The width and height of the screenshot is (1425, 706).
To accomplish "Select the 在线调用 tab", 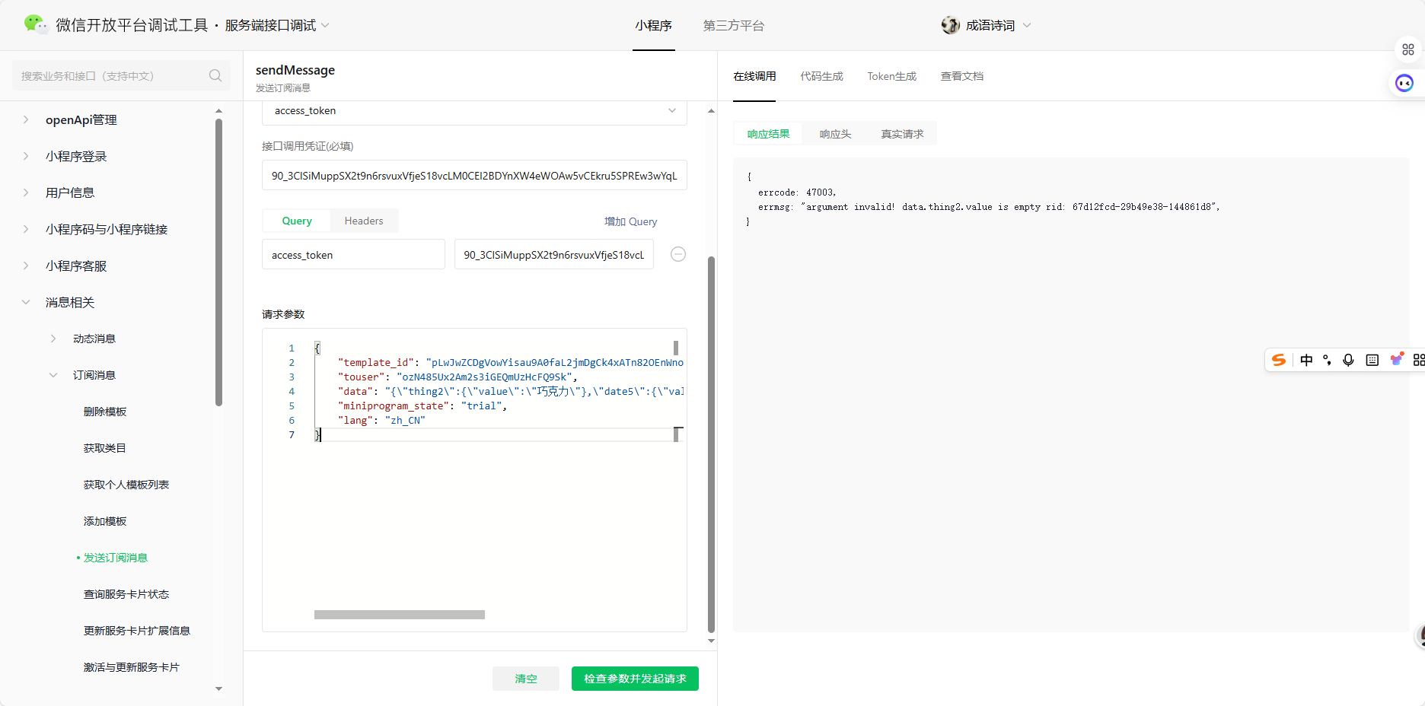I will click(x=754, y=76).
